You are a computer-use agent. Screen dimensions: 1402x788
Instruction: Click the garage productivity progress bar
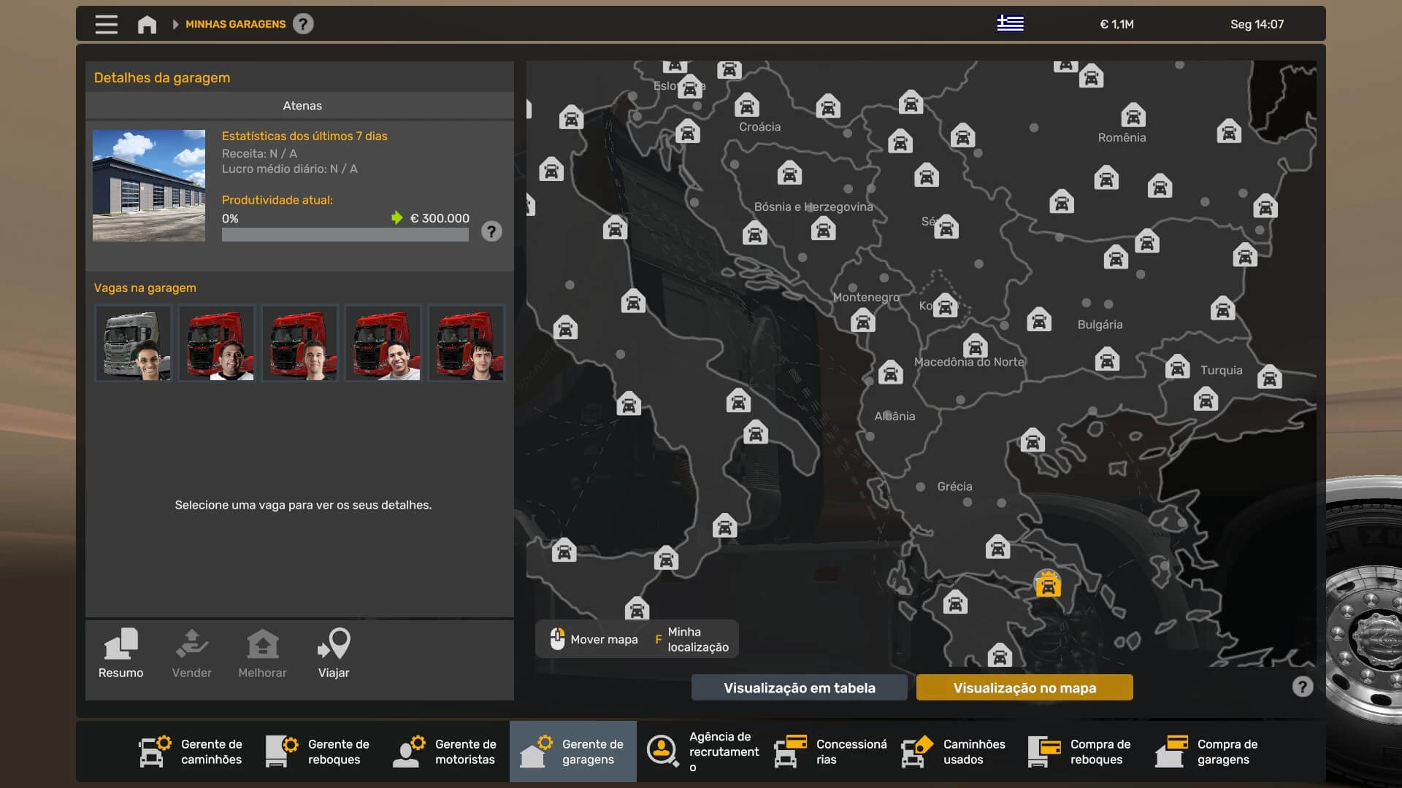345,235
